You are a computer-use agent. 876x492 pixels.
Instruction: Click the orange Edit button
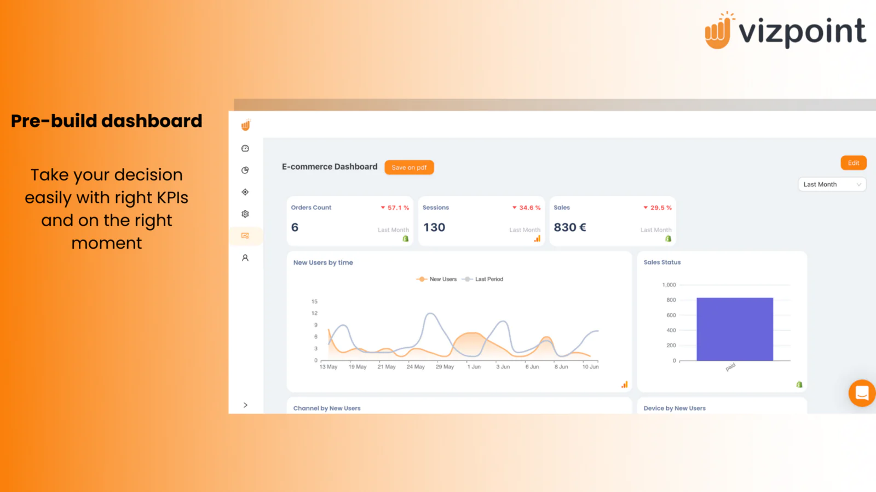(854, 163)
